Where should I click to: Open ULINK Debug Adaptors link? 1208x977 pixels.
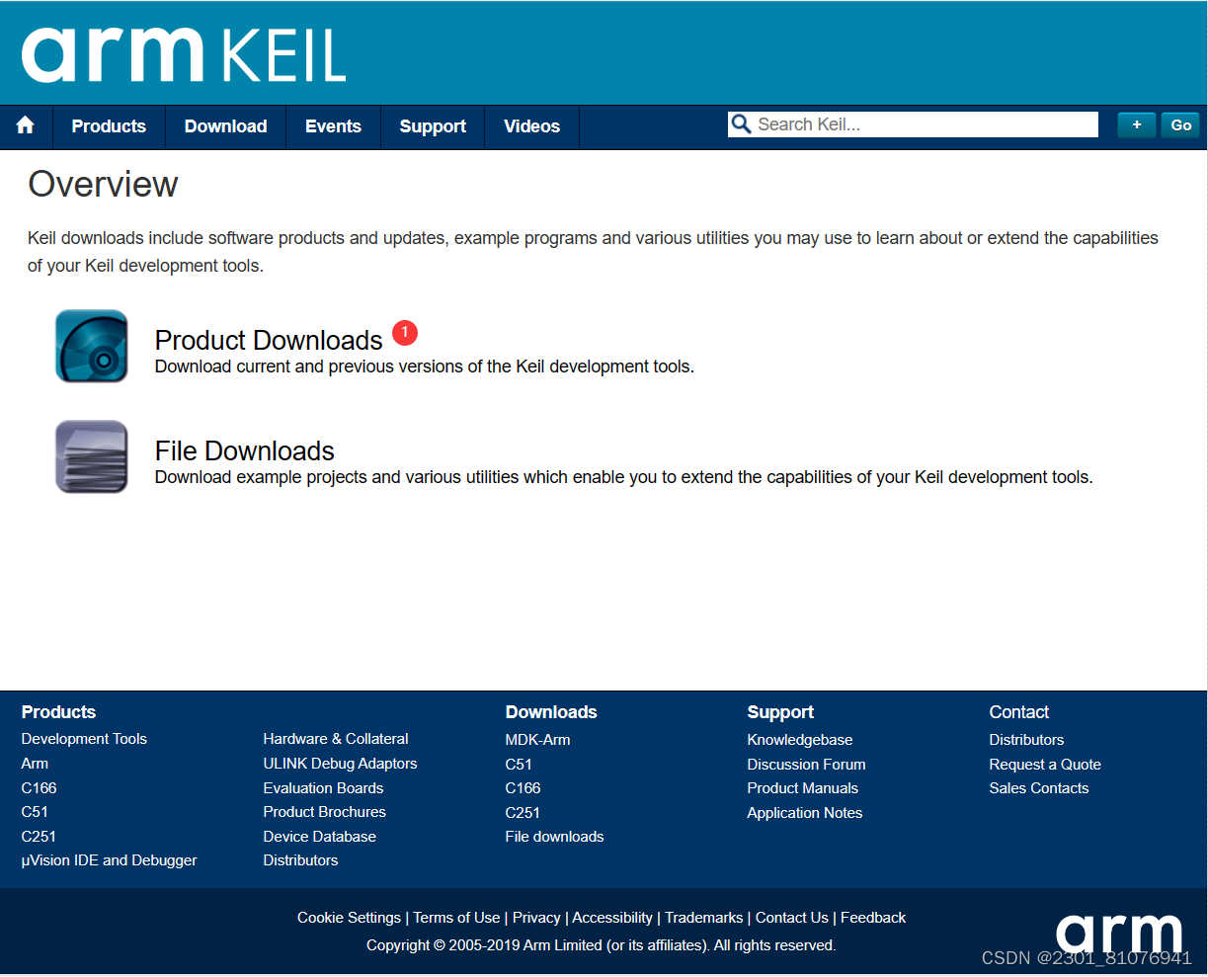(x=340, y=764)
